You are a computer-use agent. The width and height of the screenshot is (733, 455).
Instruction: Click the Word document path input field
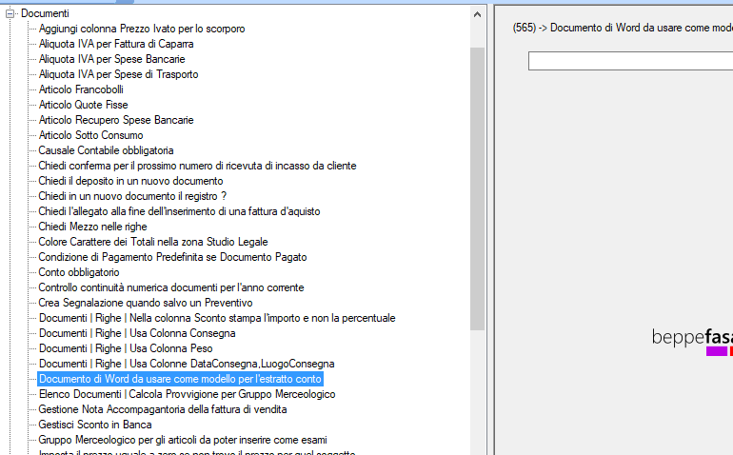(628, 61)
